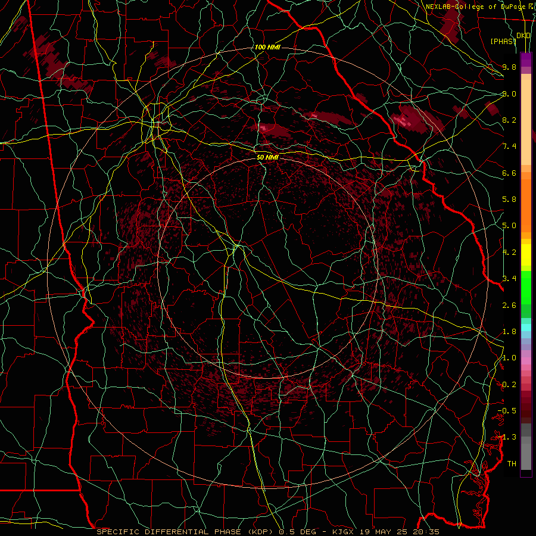Click the 9.8 value on the color scale
The image size is (536, 536).
(509, 67)
